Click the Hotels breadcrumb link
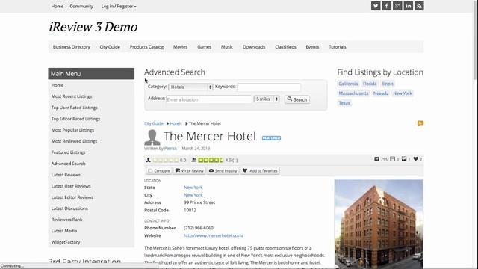478x269 pixels. [x=176, y=123]
